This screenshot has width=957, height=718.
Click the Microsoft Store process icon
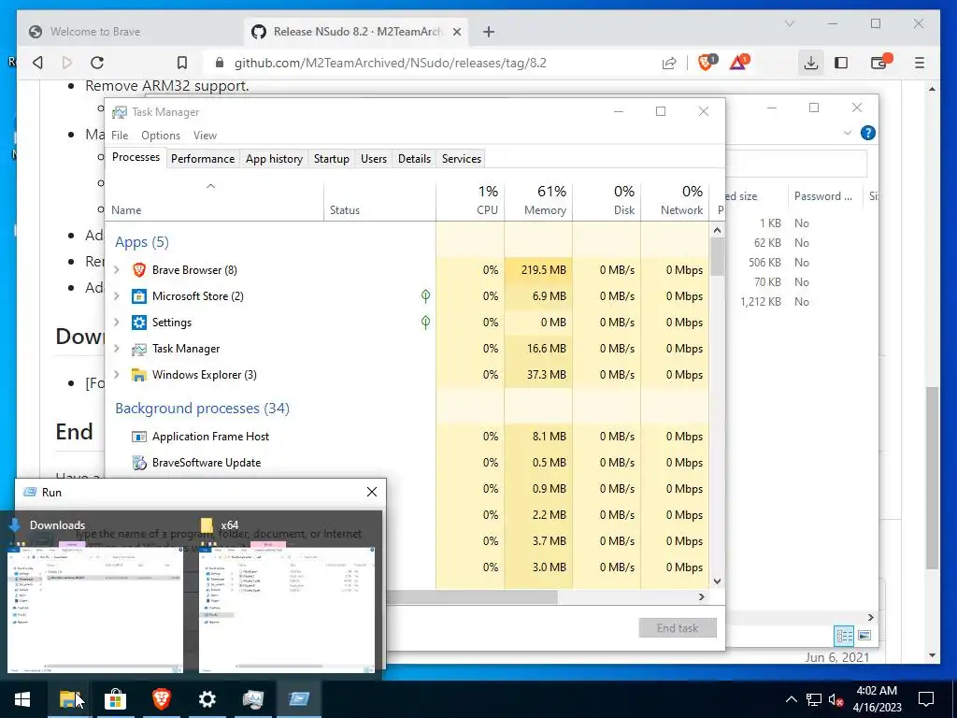139,296
